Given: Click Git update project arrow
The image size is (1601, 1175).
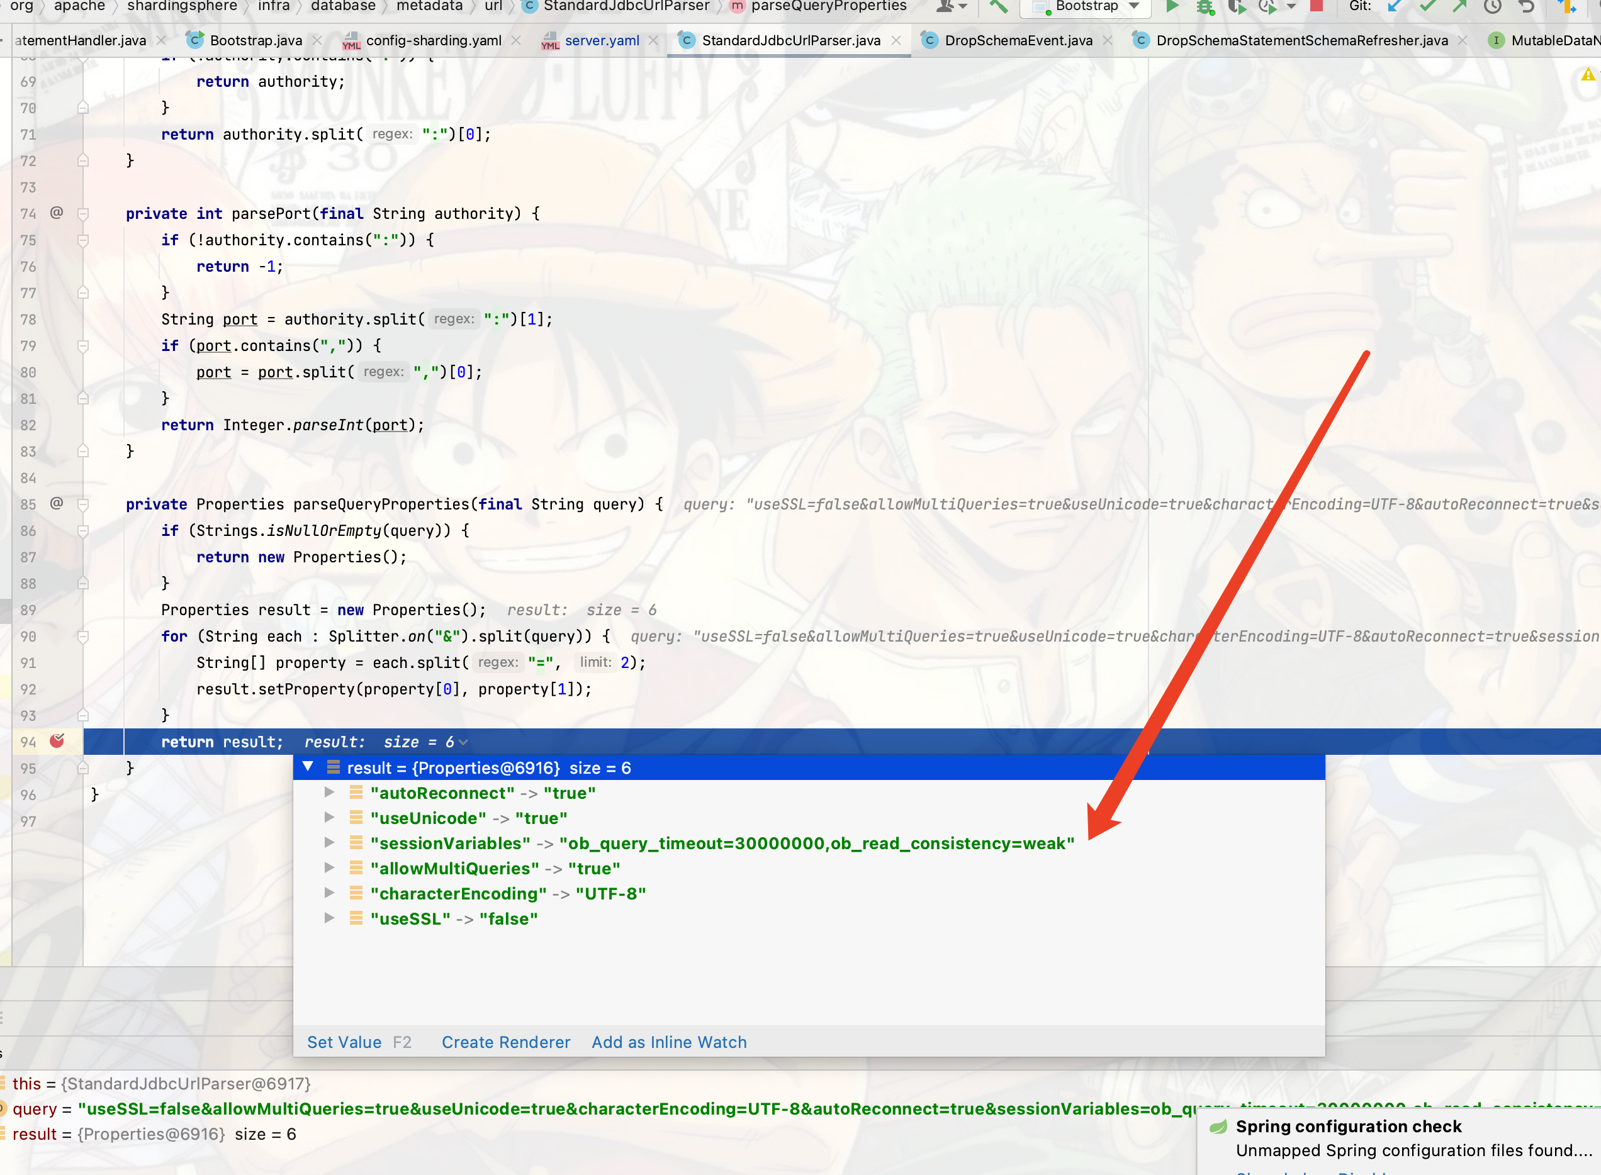Looking at the screenshot, I should [1394, 6].
